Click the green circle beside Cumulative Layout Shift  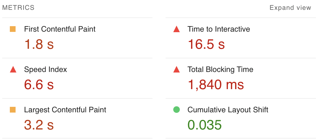tap(177, 110)
